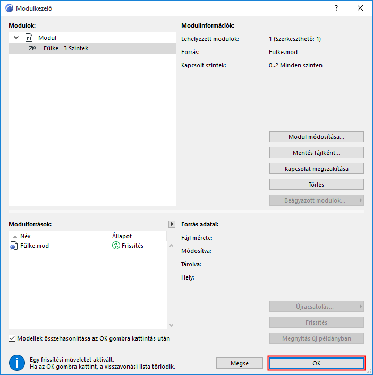Screen dimensions: 373x375
Task: Click the help question mark button
Action: [336, 8]
